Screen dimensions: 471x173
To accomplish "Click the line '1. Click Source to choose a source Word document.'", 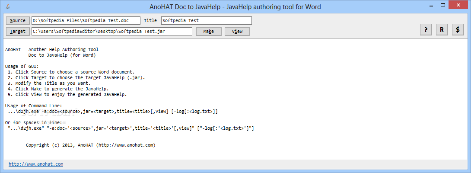I will click(x=71, y=72).
